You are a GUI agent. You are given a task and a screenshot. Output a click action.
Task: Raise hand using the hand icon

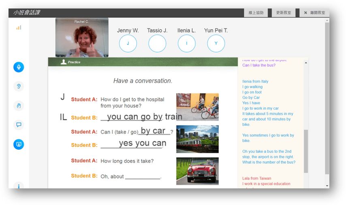pyautogui.click(x=19, y=106)
